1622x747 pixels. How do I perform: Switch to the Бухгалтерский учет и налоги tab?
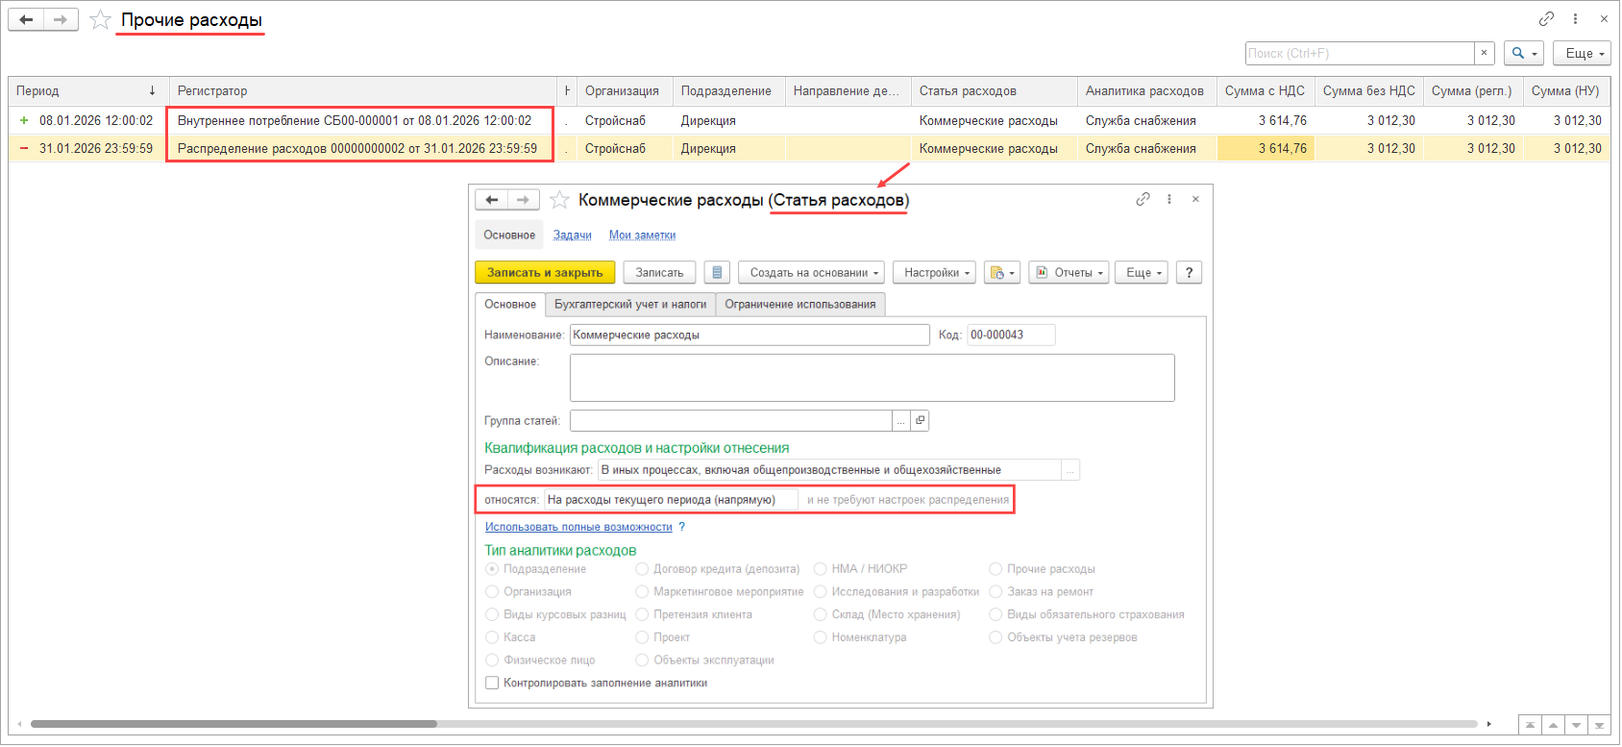630,305
